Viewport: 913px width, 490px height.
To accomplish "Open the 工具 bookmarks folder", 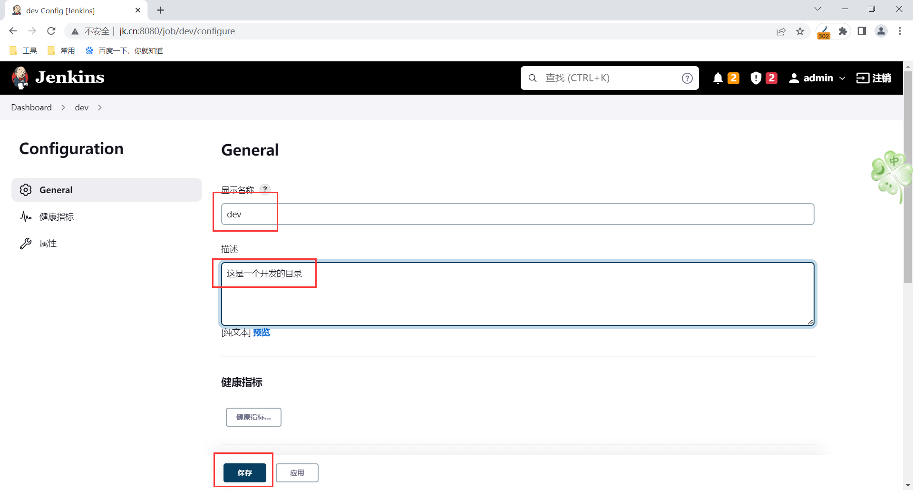I will click(x=23, y=50).
